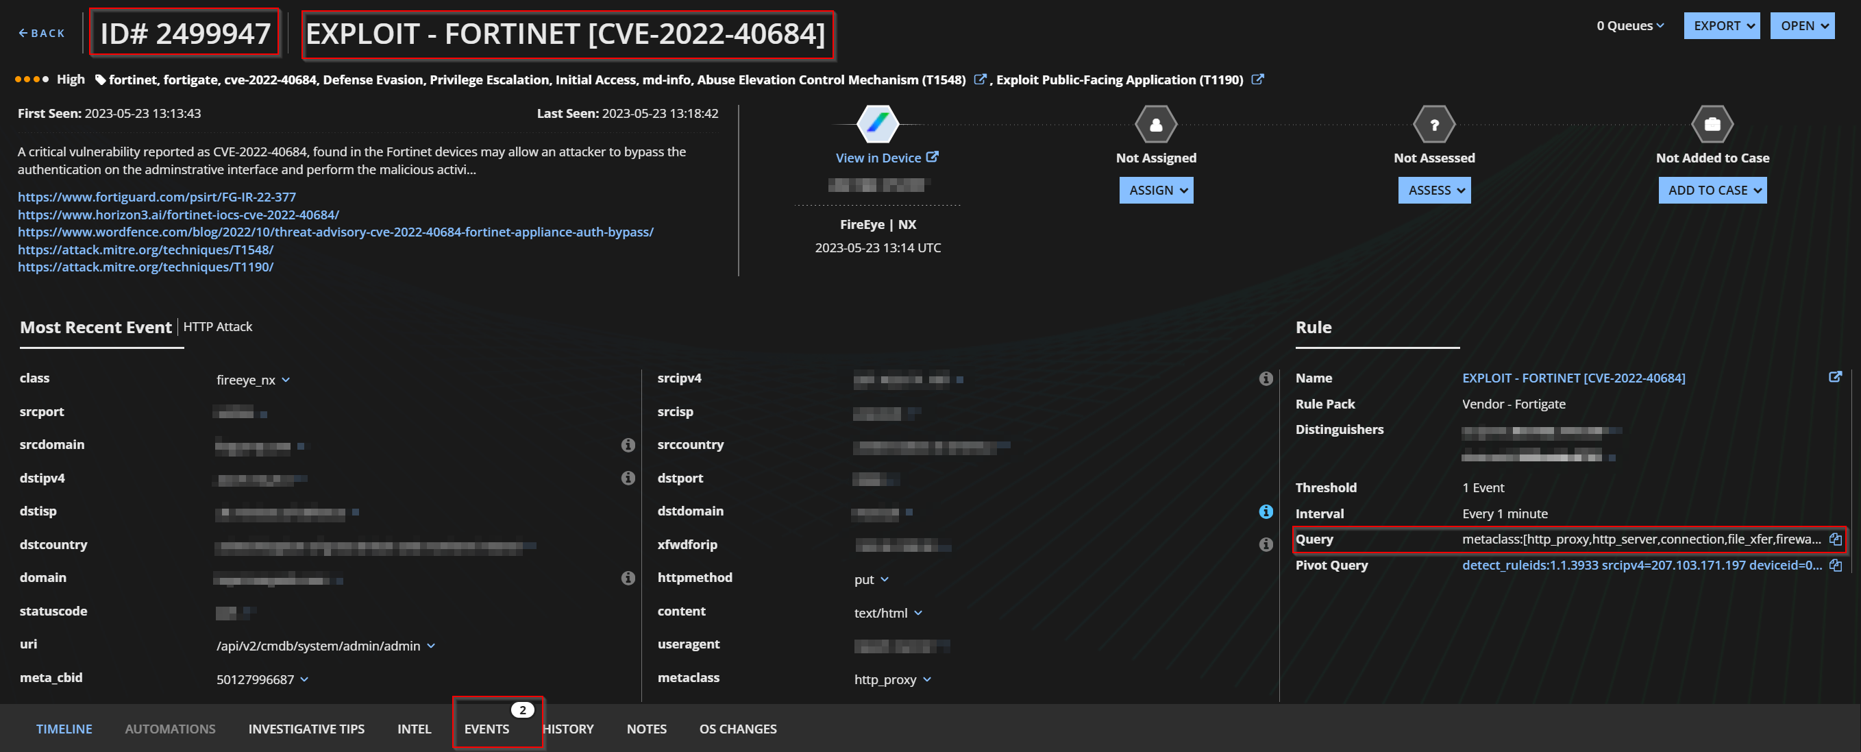Switch to the TIMELINE tab
Image resolution: width=1861 pixels, height=752 pixels.
(64, 729)
